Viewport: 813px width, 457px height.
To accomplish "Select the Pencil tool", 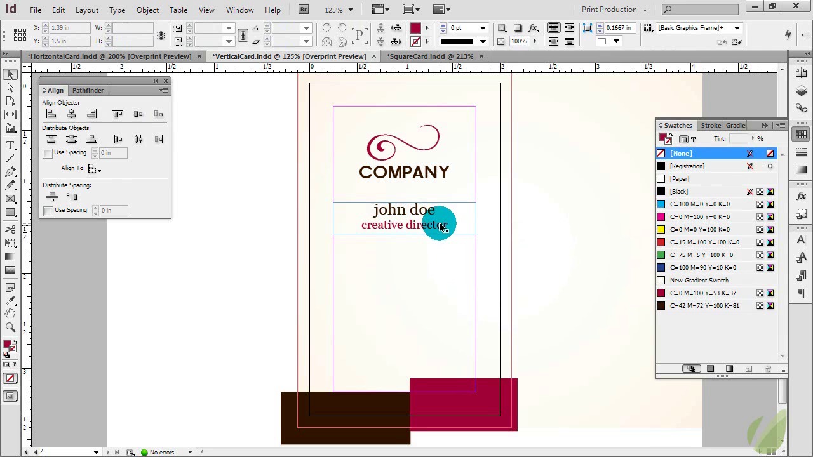I will [10, 185].
